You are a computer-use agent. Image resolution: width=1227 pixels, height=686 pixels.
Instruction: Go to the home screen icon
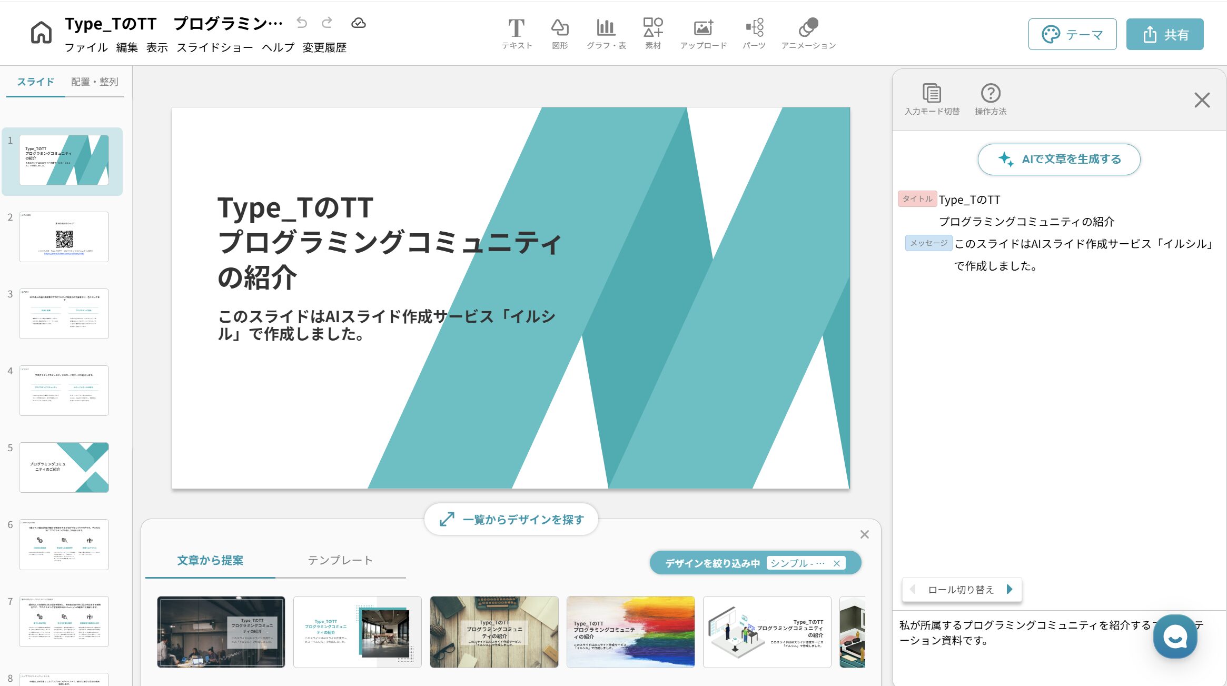[x=41, y=33]
